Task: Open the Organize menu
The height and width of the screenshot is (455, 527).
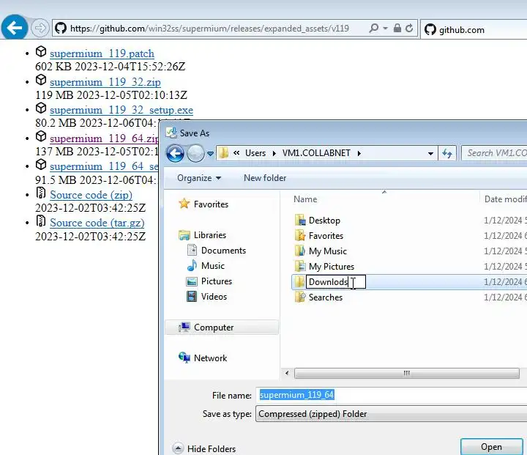Action: tap(199, 178)
